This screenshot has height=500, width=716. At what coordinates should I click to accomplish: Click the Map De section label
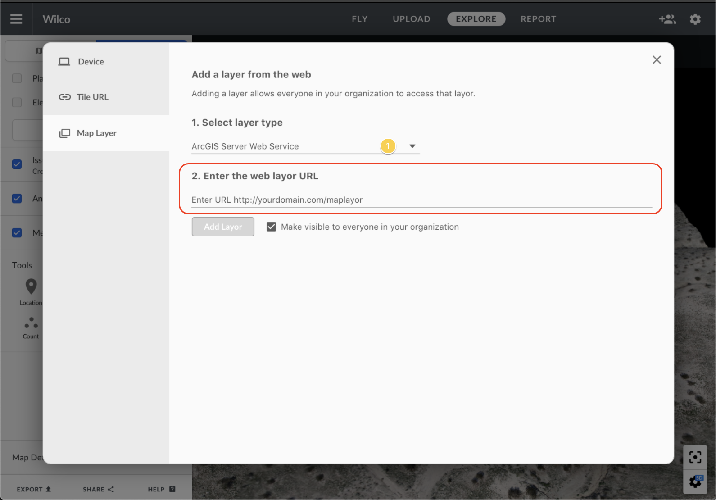pyautogui.click(x=27, y=457)
